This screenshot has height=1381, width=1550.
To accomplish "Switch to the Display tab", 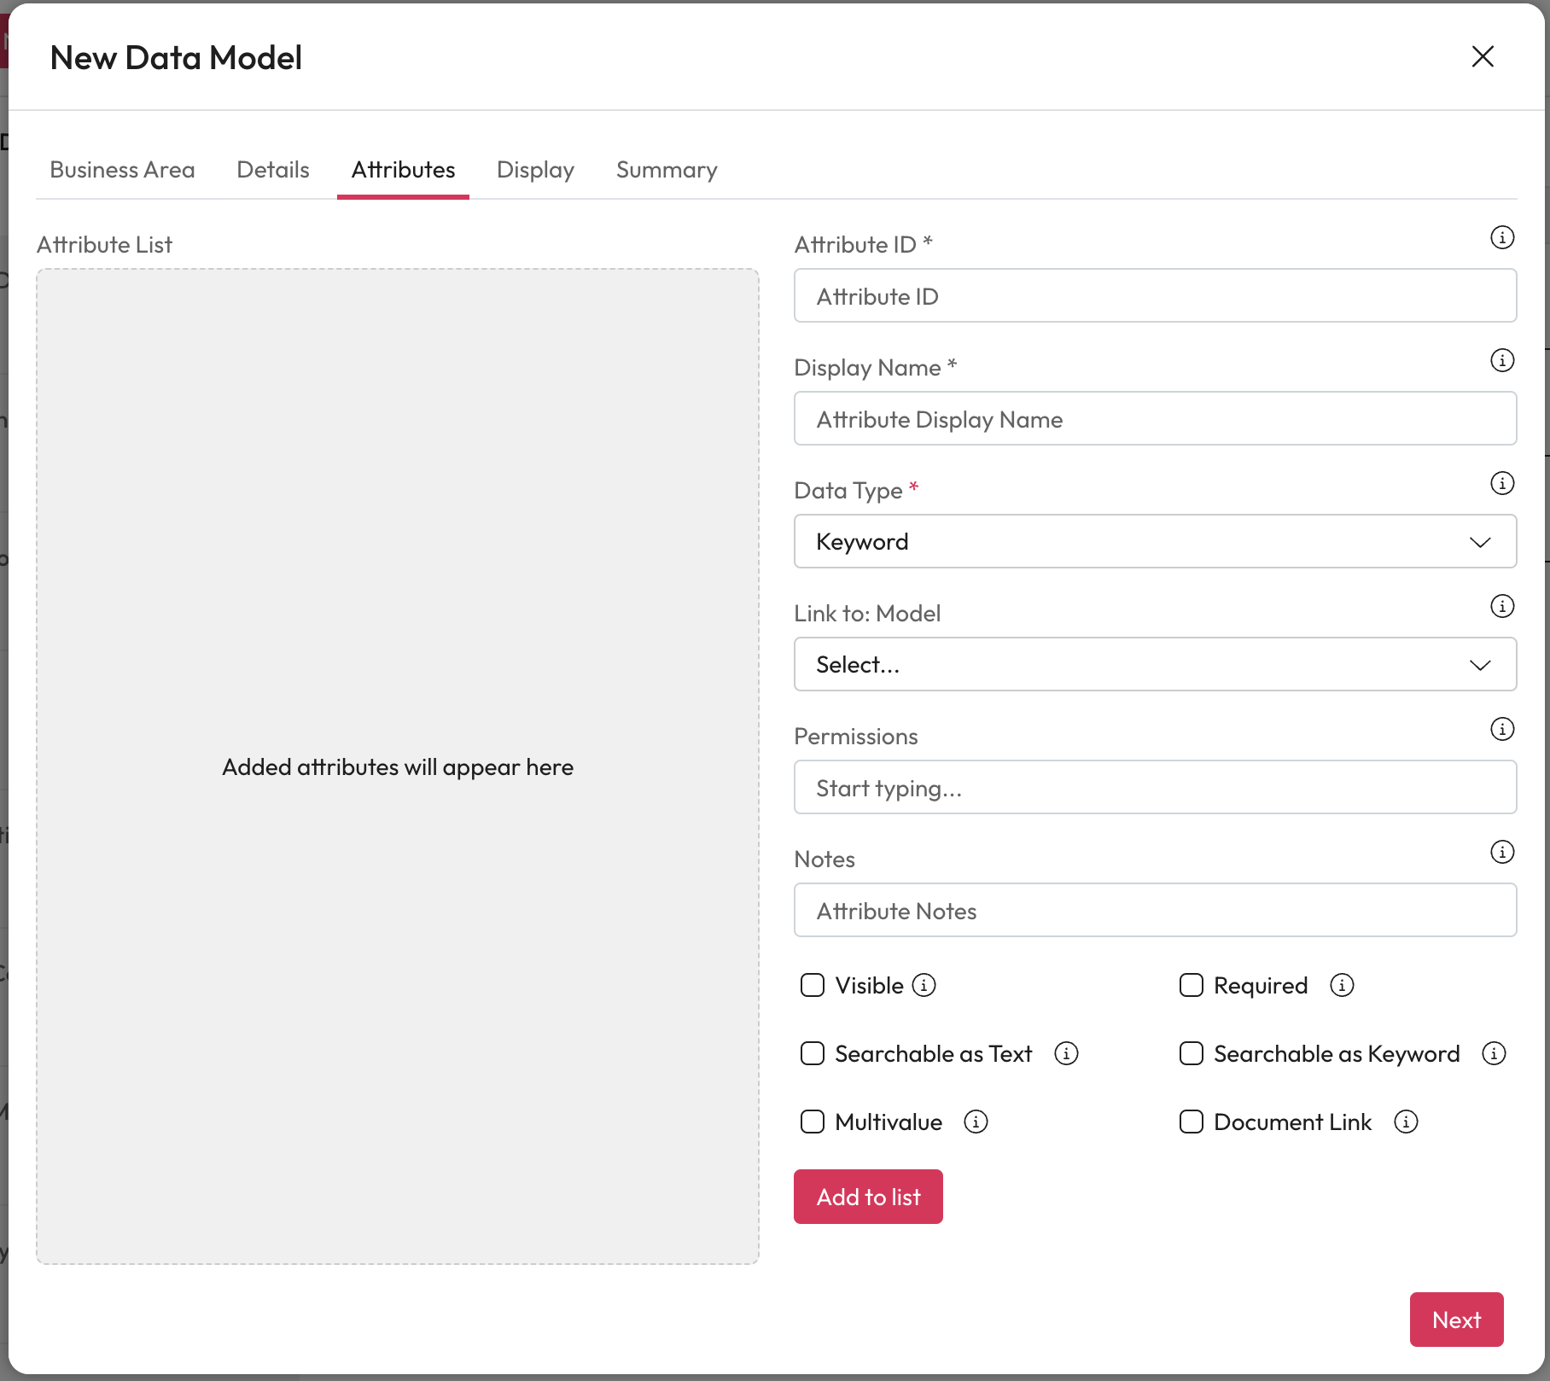I will (x=535, y=170).
